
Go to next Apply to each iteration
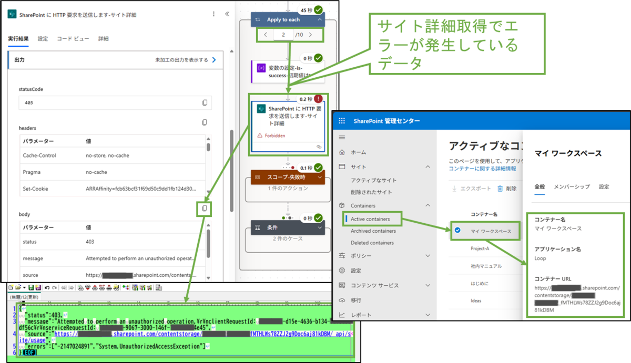pyautogui.click(x=311, y=35)
